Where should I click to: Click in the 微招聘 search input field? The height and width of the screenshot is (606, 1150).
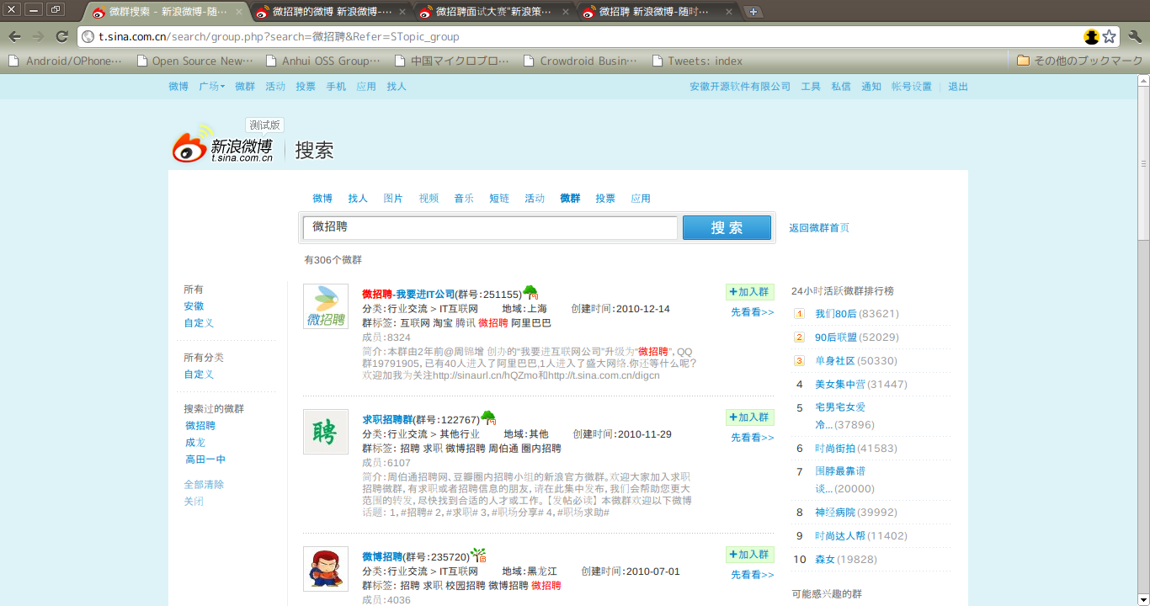click(490, 228)
